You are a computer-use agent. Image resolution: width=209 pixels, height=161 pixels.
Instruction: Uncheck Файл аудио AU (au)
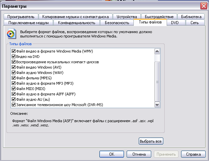[x=13, y=99]
